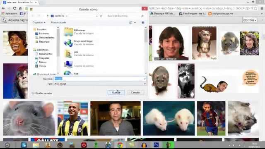This screenshot has width=265, height=149.
Task: Select Escritorio in the navigation pane
Action: coord(44,34)
